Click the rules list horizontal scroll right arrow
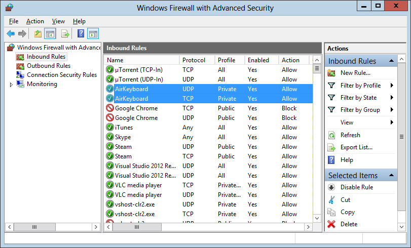Image resolution: width=411 pixels, height=248 pixels. point(308,227)
